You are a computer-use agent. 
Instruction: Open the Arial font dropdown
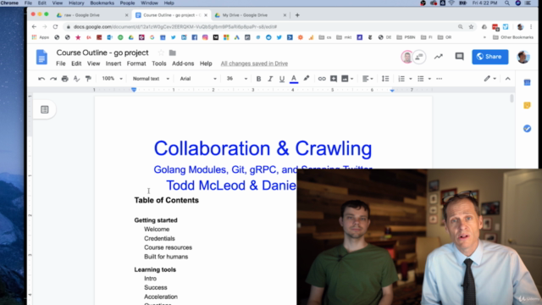click(x=197, y=79)
